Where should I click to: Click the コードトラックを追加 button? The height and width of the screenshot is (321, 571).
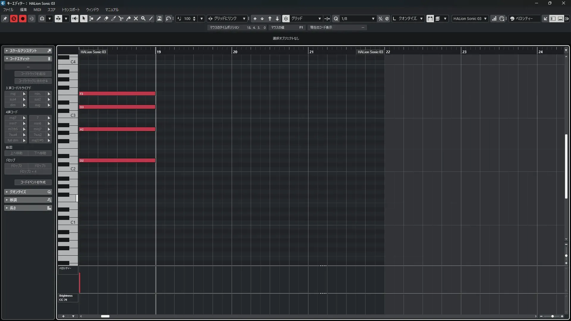pyautogui.click(x=33, y=74)
